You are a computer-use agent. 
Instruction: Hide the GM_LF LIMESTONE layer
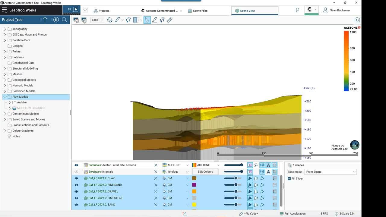76,198
